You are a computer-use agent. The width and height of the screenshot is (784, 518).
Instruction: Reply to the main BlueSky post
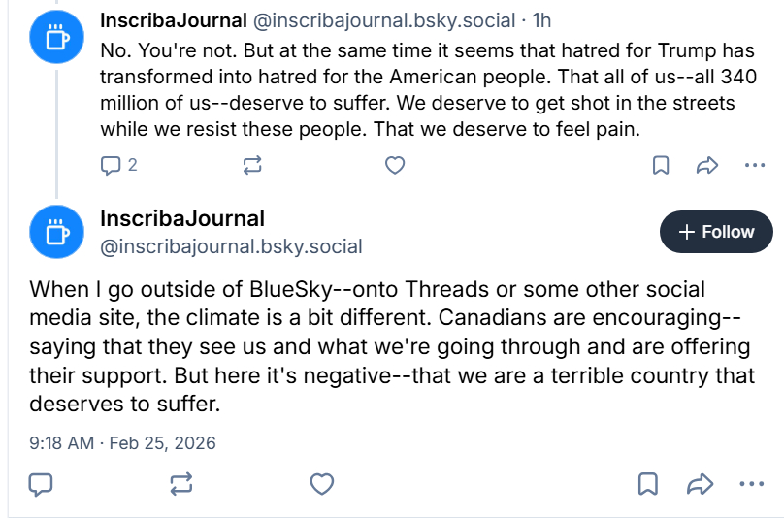[x=41, y=483]
